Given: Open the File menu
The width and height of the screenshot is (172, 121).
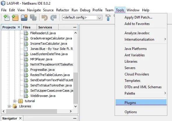Looking at the screenshot, I should click(4, 10).
